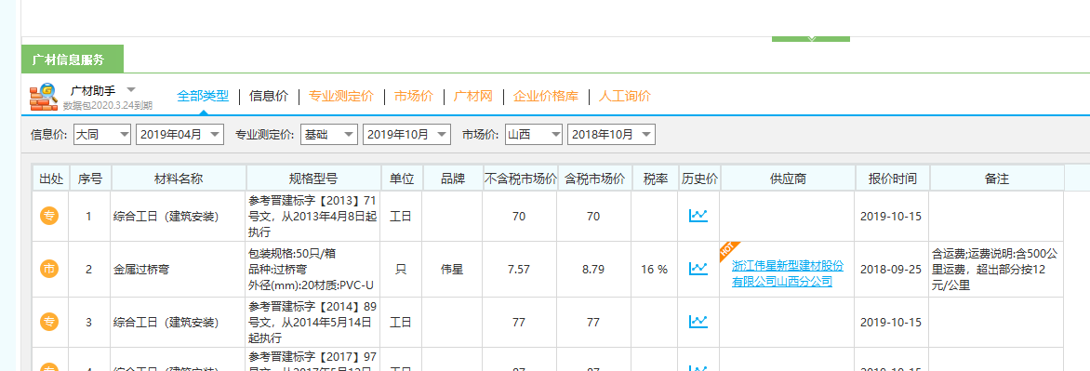Viewport: 1090px width, 371px height.
Task: Collapse panel using green chevron handle
Action: click(811, 38)
